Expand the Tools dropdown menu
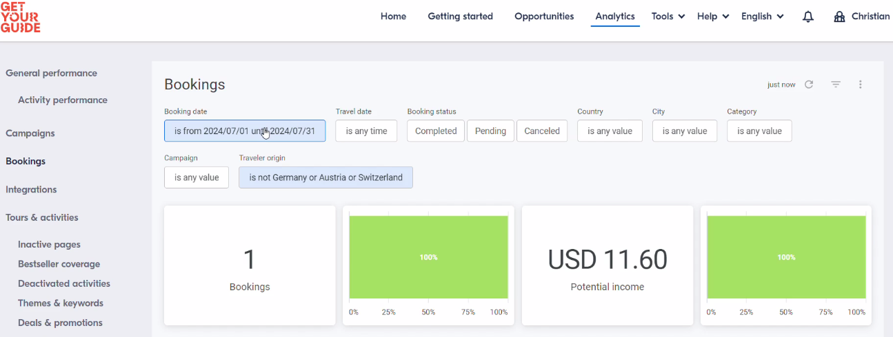The width and height of the screenshot is (893, 337). click(668, 17)
